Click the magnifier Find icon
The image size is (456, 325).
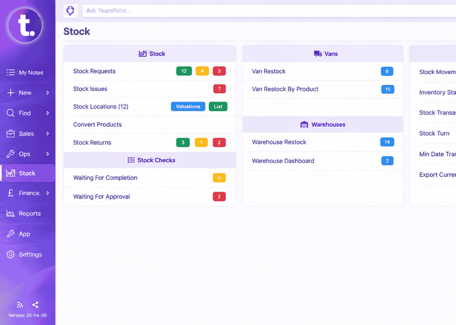tap(10, 113)
